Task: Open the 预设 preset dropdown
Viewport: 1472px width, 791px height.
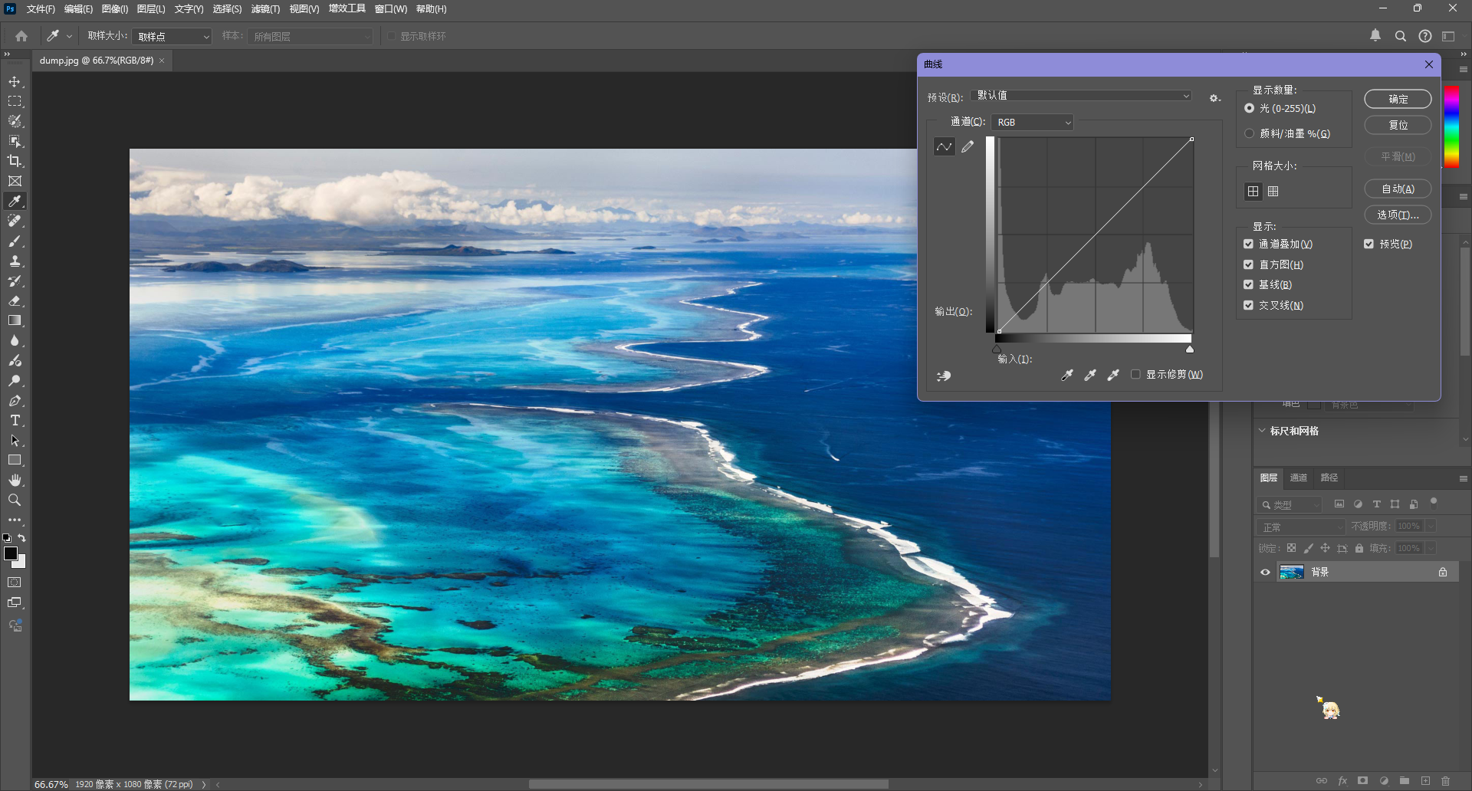Action: [1081, 96]
